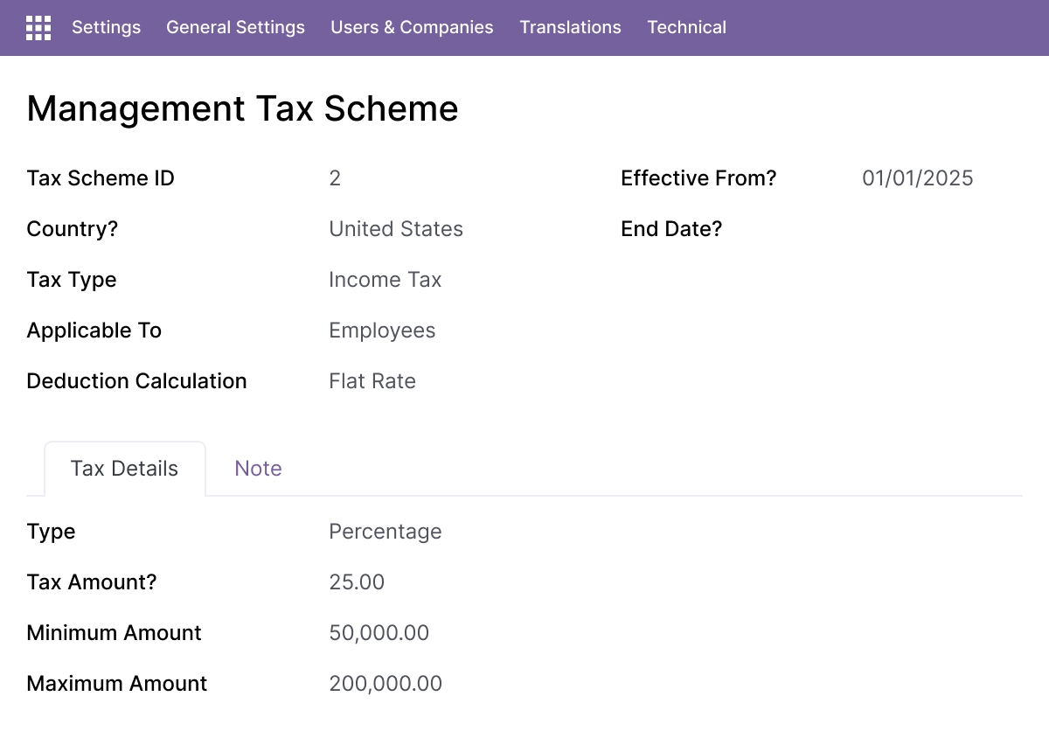The image size is (1049, 738).
Task: Open the Technical menu
Action: (686, 27)
